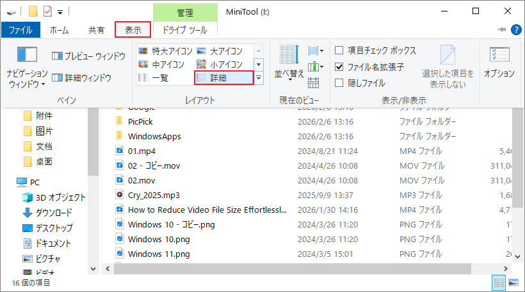This screenshot has height=292, width=525.
Task: Click the horizontal scrollbar in file list
Action: click(293, 268)
